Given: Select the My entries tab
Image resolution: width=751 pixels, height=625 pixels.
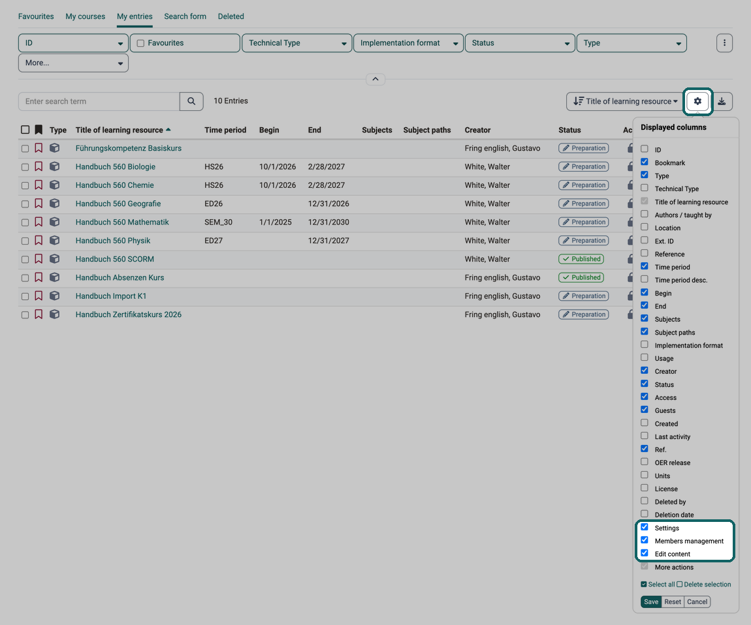Looking at the screenshot, I should (x=135, y=16).
